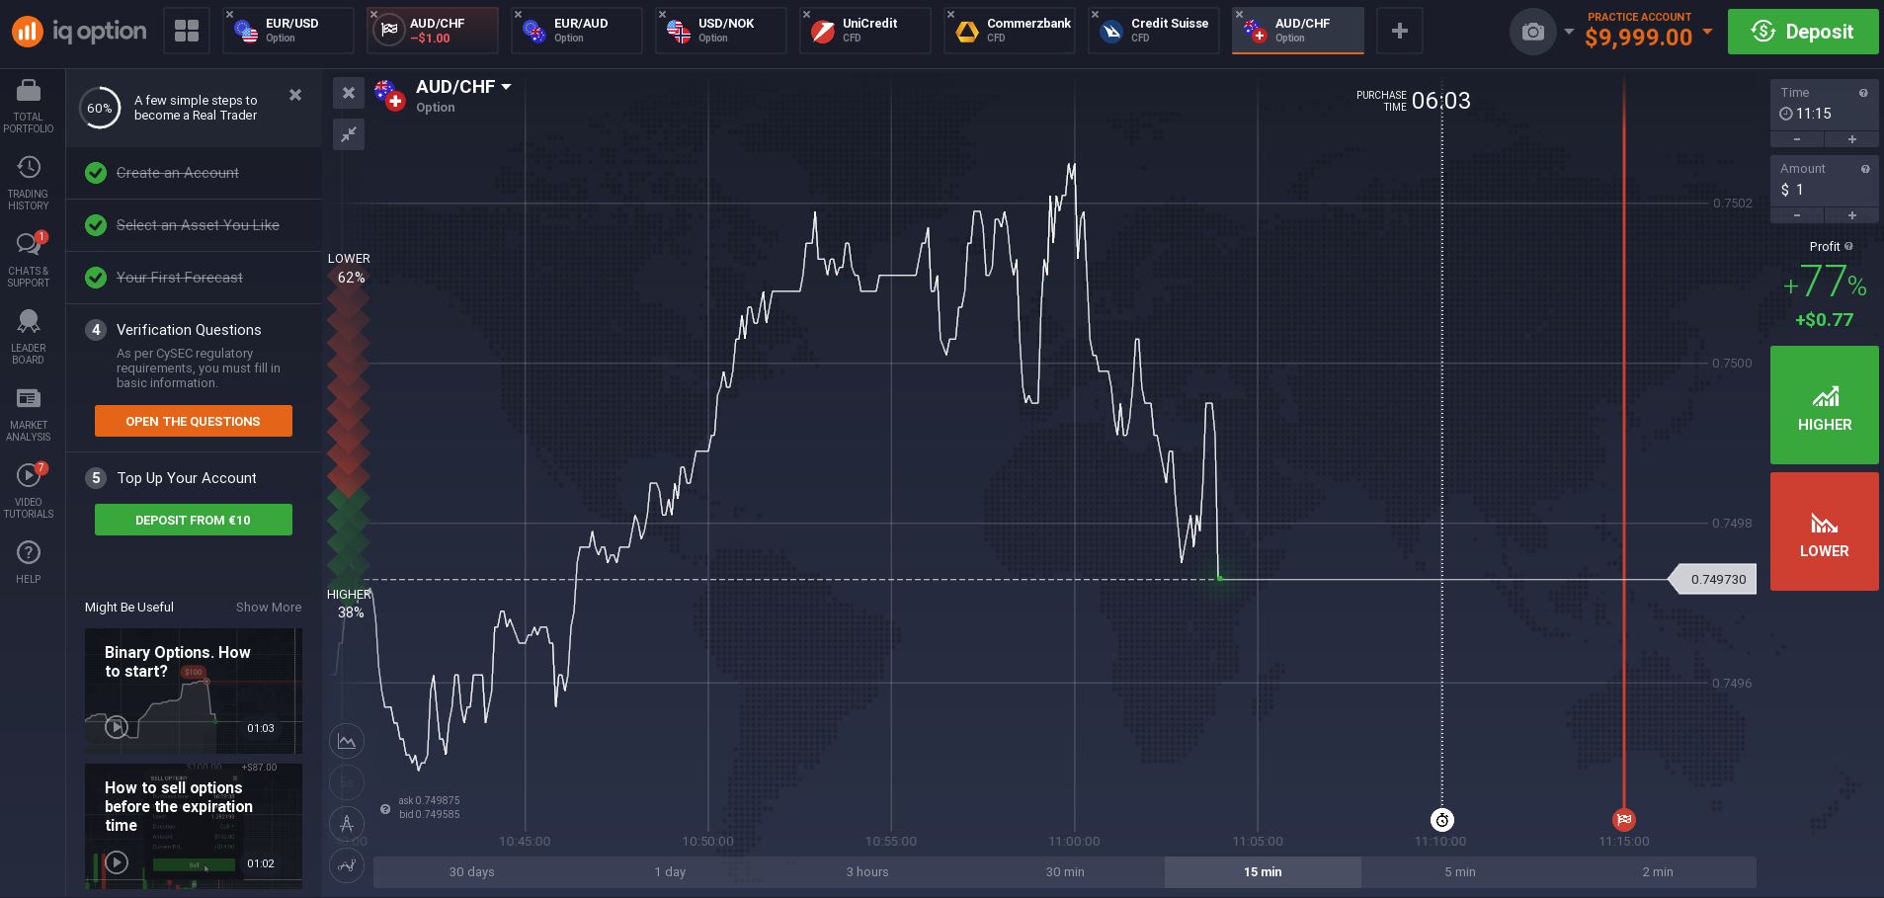1884x898 pixels.
Task: Add new asset tab with plus
Action: 1399,31
